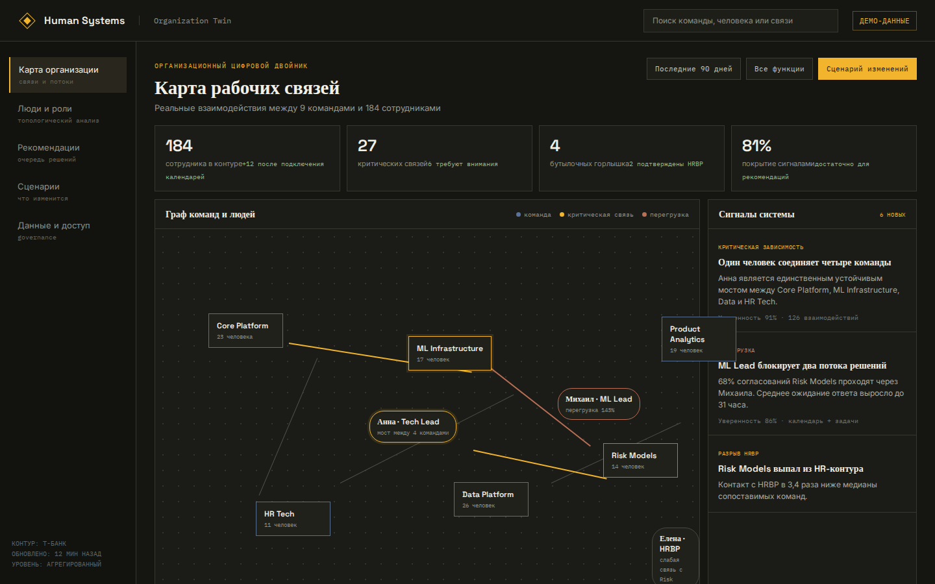Open the Все функции filter

[779, 69]
